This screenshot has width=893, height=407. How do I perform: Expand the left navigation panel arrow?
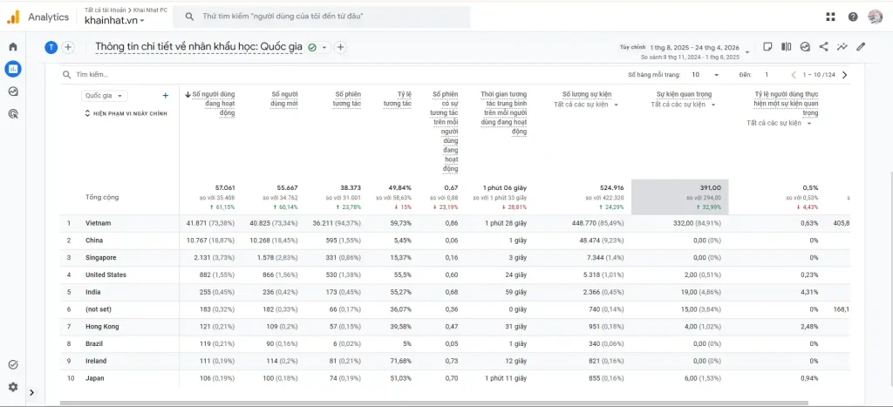tap(32, 392)
